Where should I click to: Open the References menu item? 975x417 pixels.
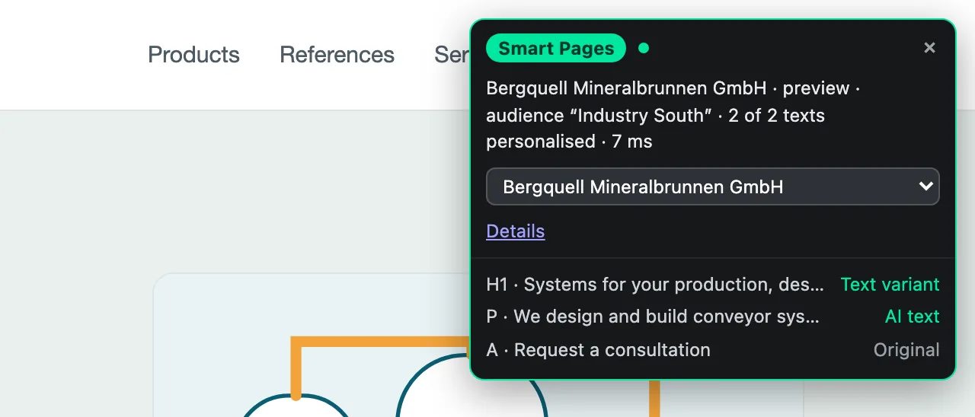click(x=337, y=55)
